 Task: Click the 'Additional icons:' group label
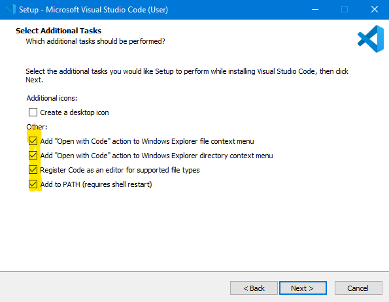pos(52,98)
